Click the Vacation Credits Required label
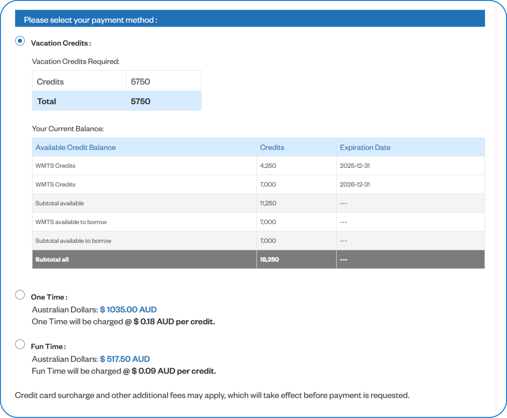The height and width of the screenshot is (418, 507). pyautogui.click(x=76, y=61)
